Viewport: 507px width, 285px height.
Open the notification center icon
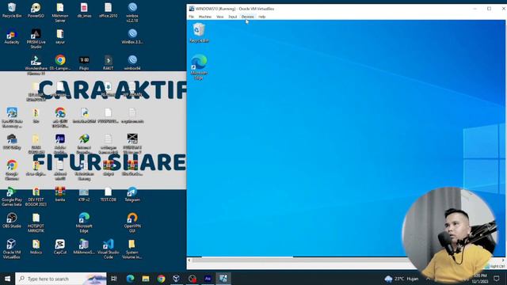pyautogui.click(x=497, y=279)
